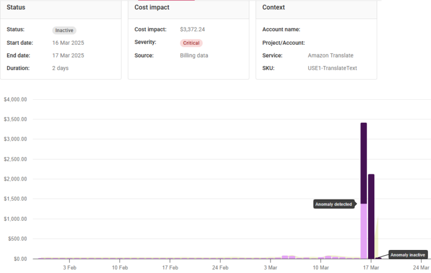Click the 16 Mar 2025 start date
Image resolution: width=431 pixels, height=273 pixels.
coord(68,43)
